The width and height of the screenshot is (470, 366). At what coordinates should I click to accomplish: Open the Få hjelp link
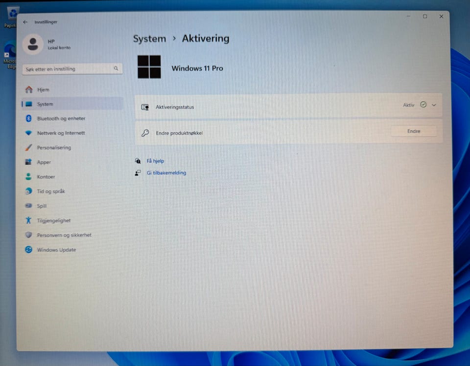pos(155,161)
